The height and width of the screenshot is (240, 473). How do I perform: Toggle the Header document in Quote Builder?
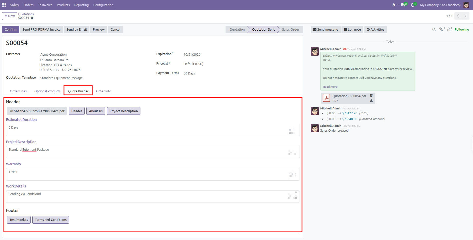point(77,111)
